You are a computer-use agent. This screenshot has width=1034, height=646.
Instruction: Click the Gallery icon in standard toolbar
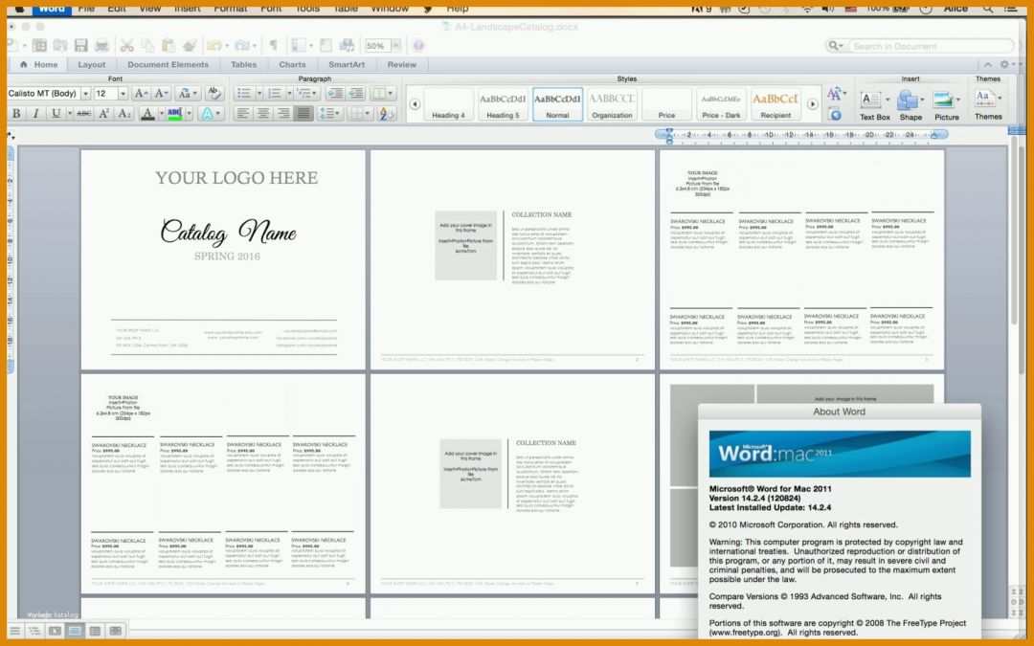pyautogui.click(x=347, y=46)
